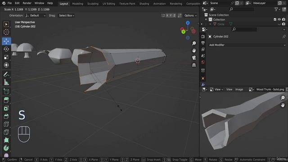The height and width of the screenshot is (162, 288).
Task: Select the Inset Faces tool
Action: tap(6, 108)
